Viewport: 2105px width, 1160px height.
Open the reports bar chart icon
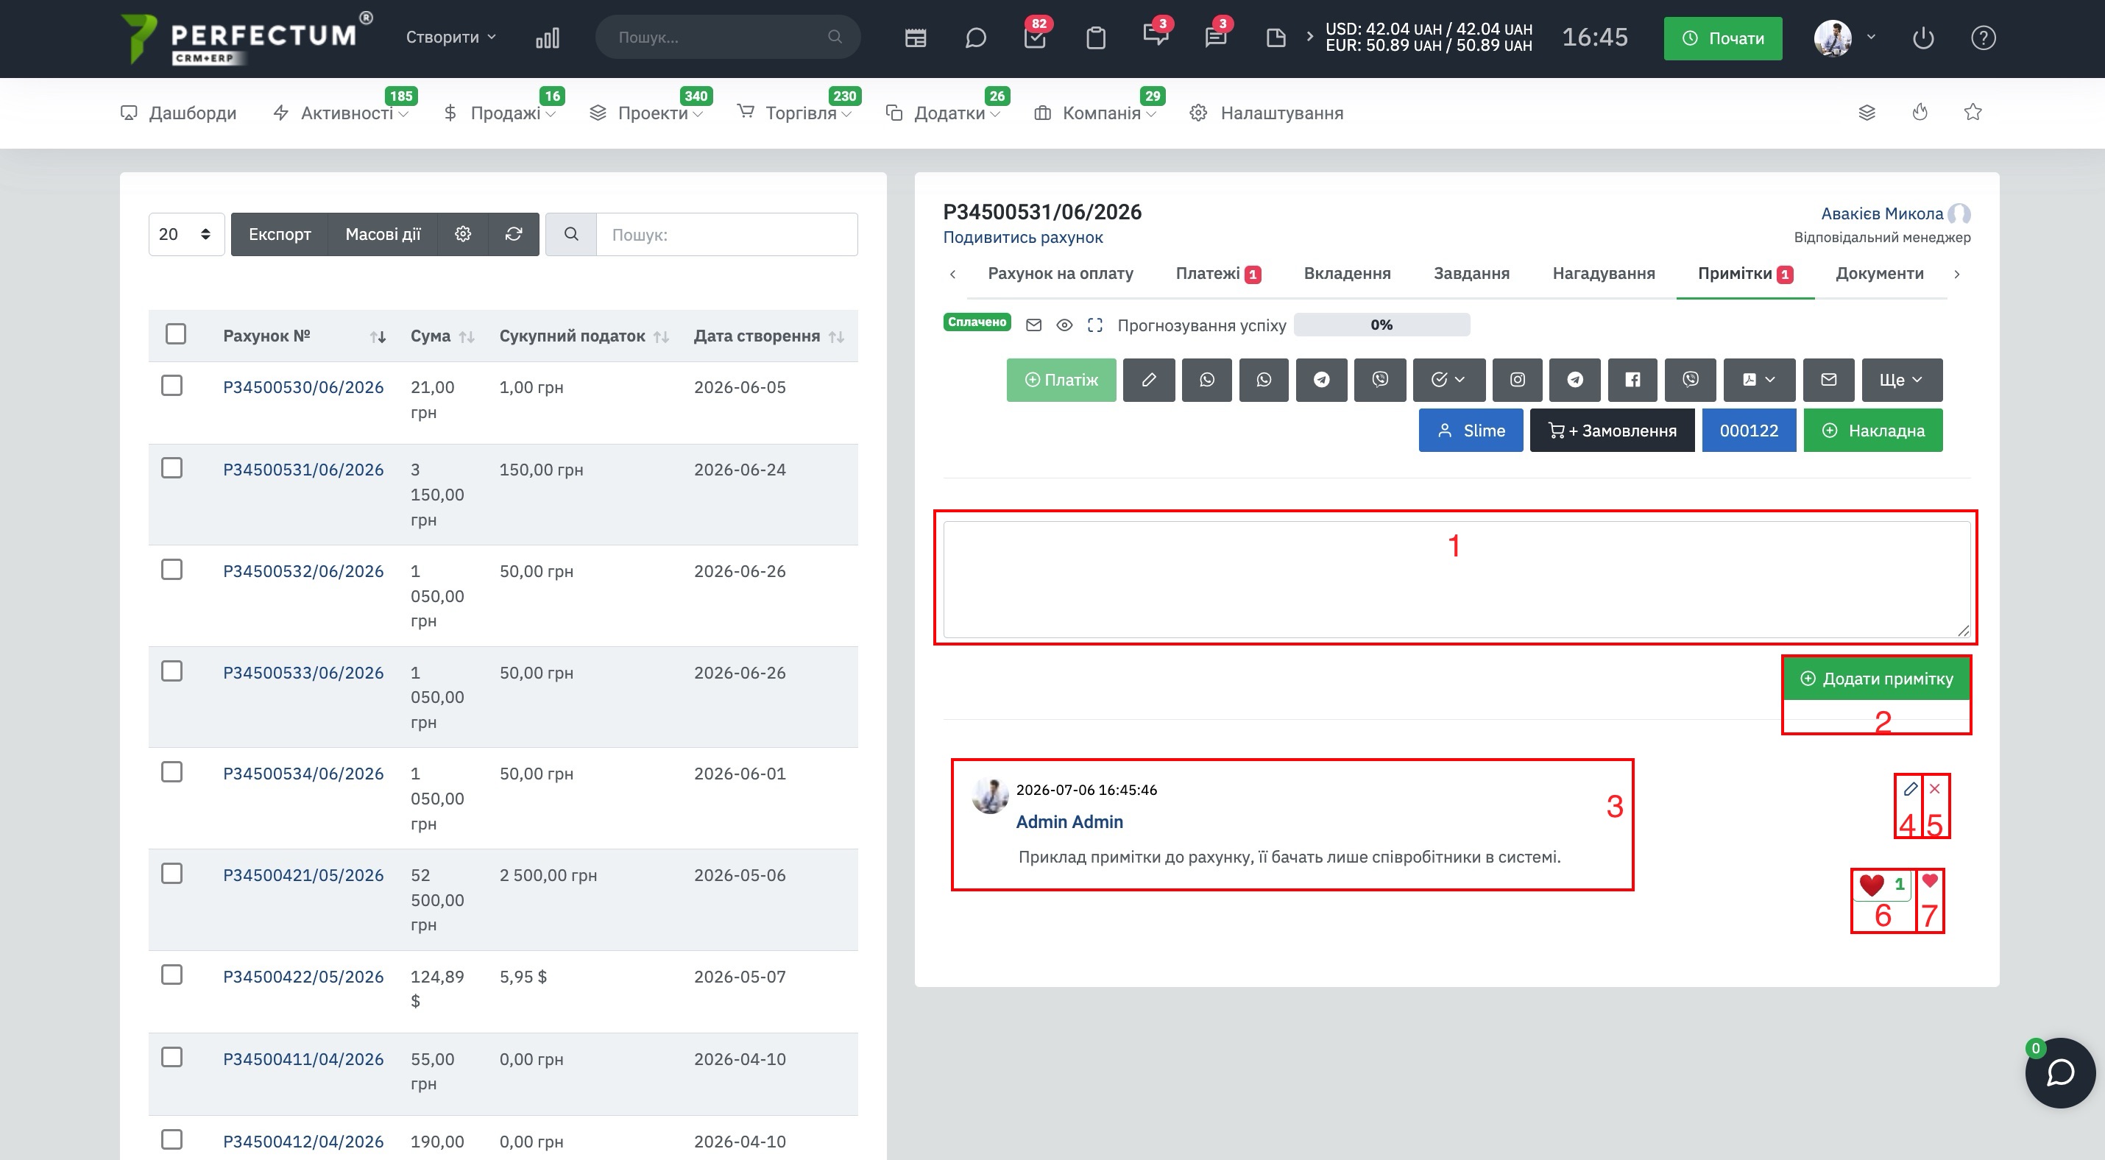click(x=548, y=38)
